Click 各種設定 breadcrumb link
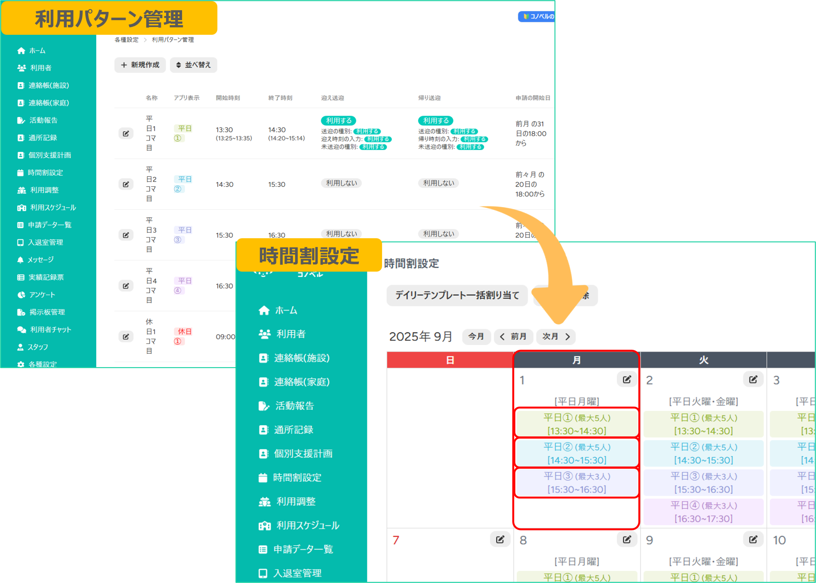The image size is (816, 583). point(126,40)
